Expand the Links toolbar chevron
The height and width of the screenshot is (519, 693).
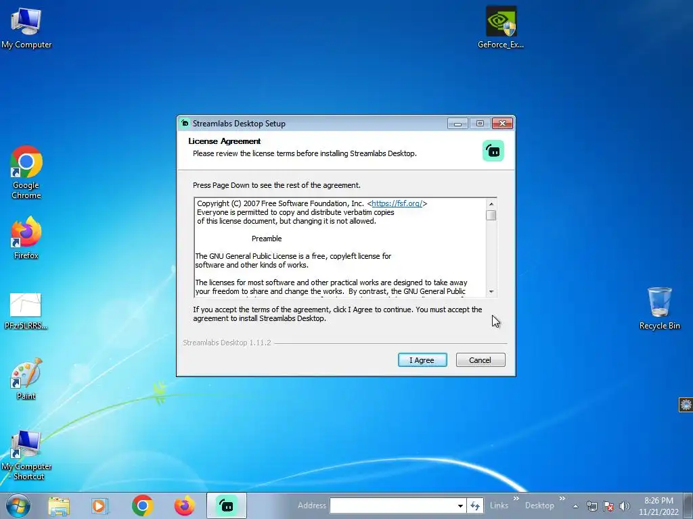pos(516,499)
